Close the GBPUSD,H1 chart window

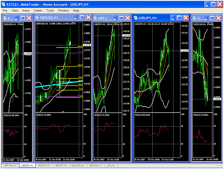pos(89,18)
